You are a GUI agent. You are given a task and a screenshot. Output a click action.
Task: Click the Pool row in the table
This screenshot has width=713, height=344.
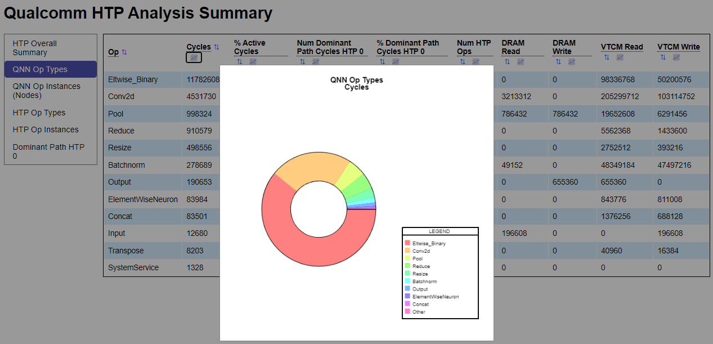click(142, 113)
